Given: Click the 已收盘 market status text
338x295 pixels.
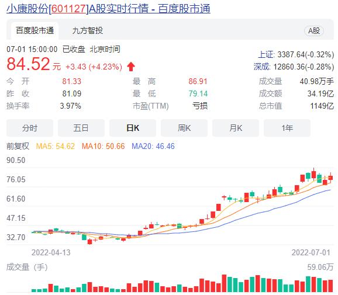Looking at the screenshot, I should coord(74,49).
